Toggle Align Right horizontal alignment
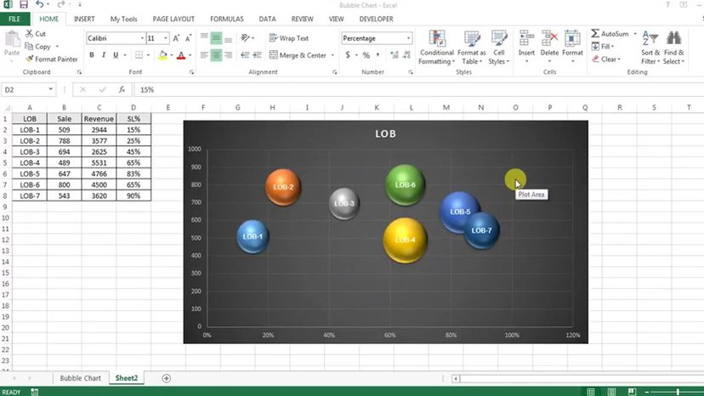This screenshot has width=704, height=396. pyautogui.click(x=228, y=55)
